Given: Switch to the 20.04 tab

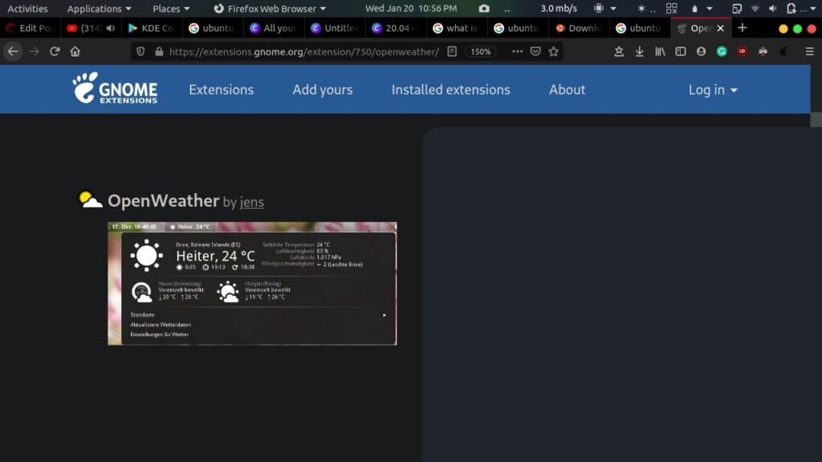Looking at the screenshot, I should tap(395, 28).
